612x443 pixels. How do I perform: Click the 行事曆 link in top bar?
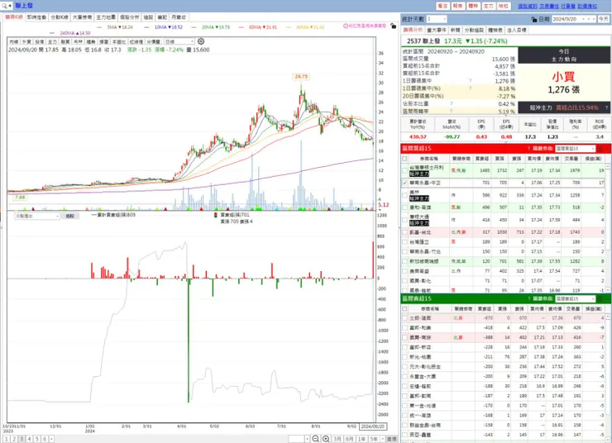pyautogui.click(x=568, y=6)
